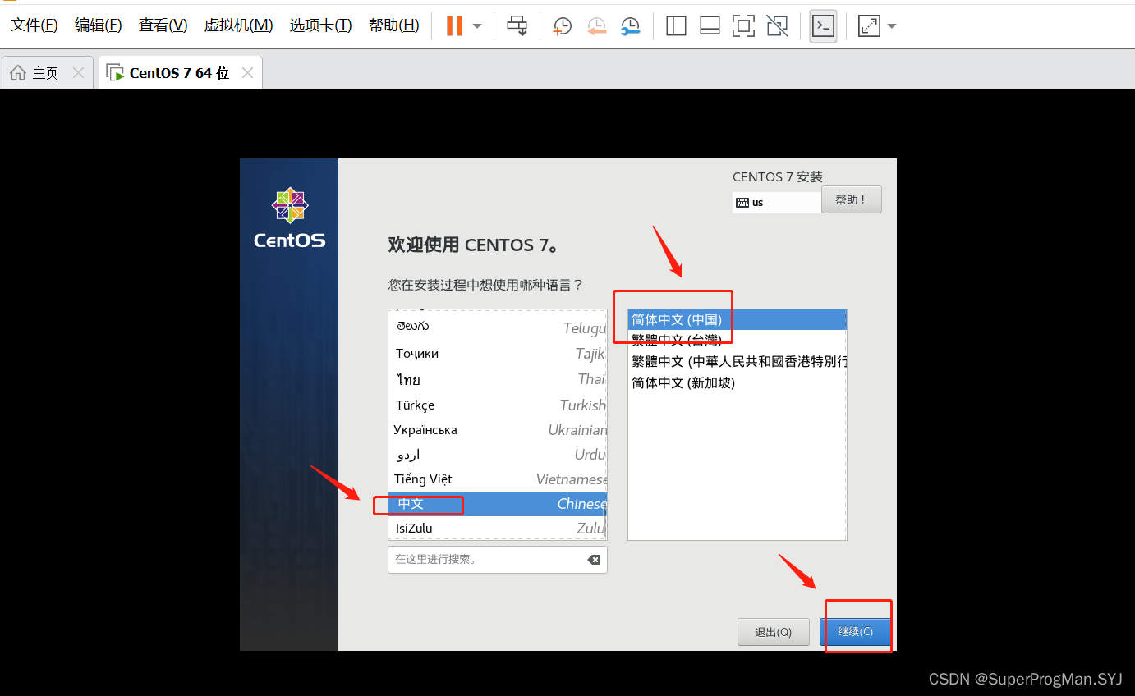
Task: Open the 查看(V) menu
Action: (163, 25)
